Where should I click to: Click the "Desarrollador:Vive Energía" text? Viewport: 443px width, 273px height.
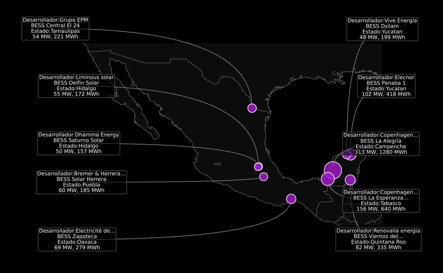coord(382,21)
